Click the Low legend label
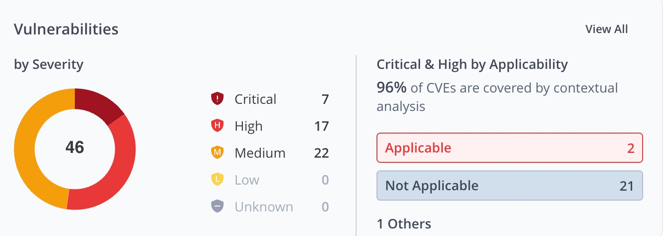The height and width of the screenshot is (236, 663). click(x=247, y=180)
